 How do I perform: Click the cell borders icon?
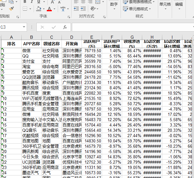point(25,9)
